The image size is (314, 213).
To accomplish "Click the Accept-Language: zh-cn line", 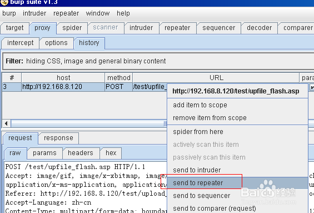I will (48, 202).
